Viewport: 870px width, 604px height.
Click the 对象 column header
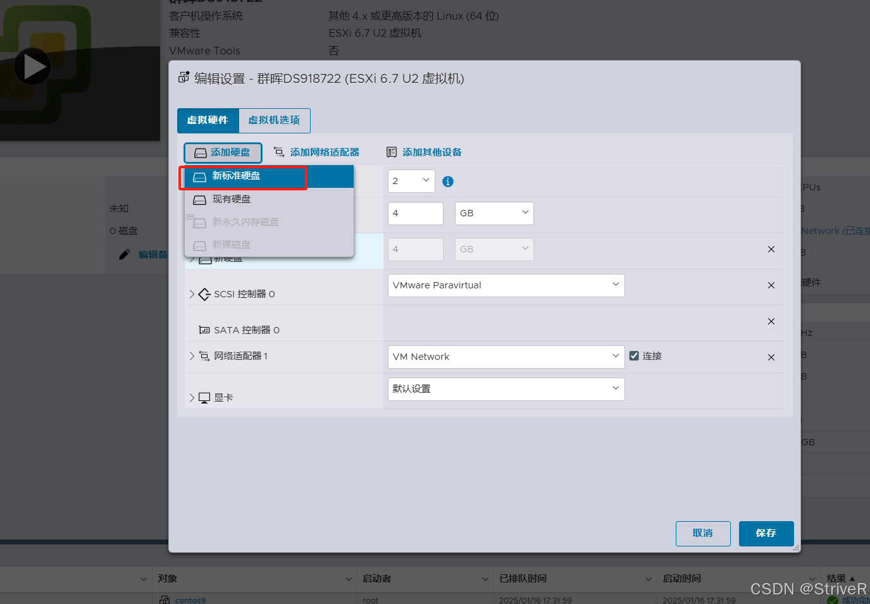tap(168, 579)
